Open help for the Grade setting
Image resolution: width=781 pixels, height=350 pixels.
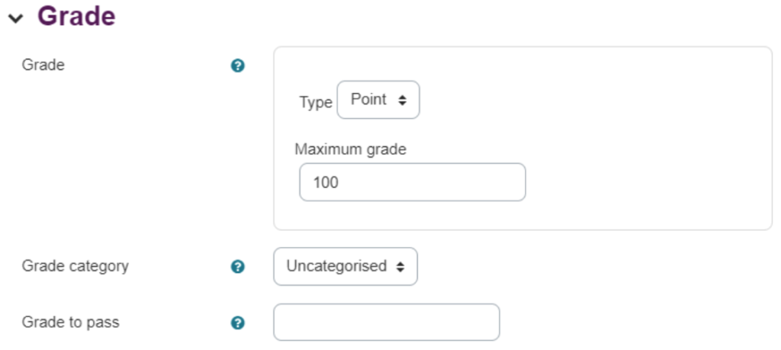pos(238,66)
